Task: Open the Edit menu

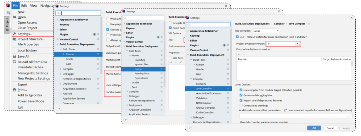Action: pos(24,6)
